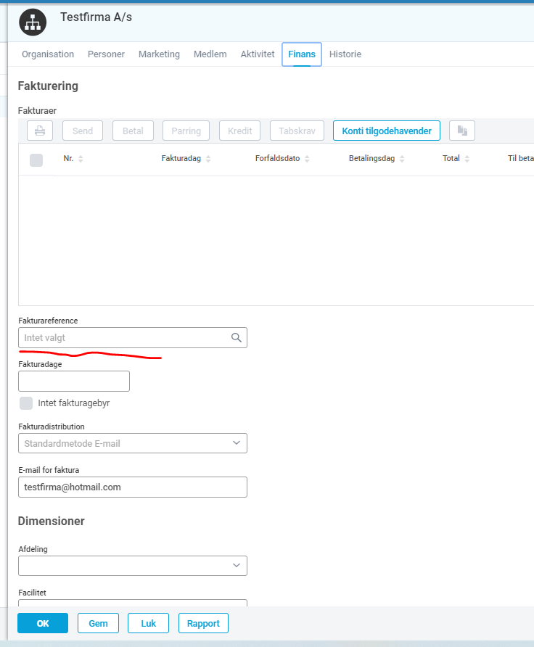The width and height of the screenshot is (534, 647).
Task: Open the Historie tab
Action: click(x=345, y=54)
